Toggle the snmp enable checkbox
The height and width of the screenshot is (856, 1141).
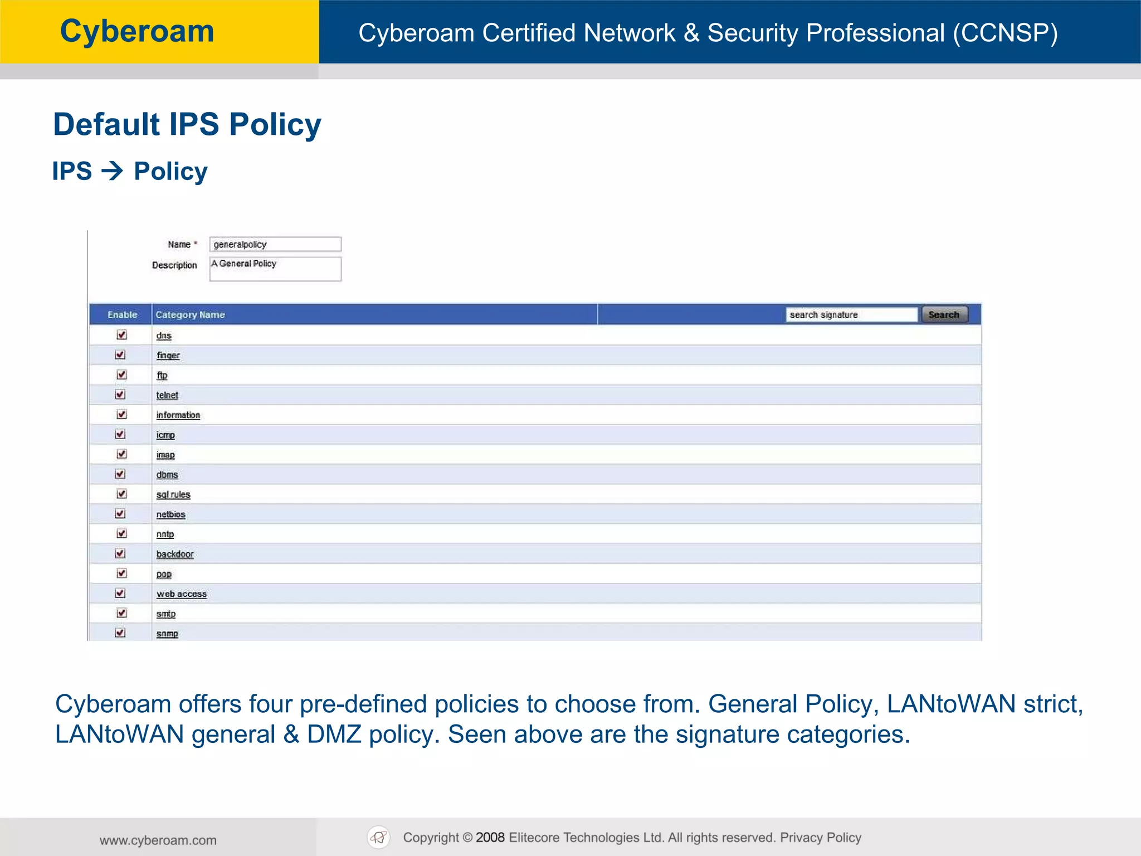[x=120, y=633]
